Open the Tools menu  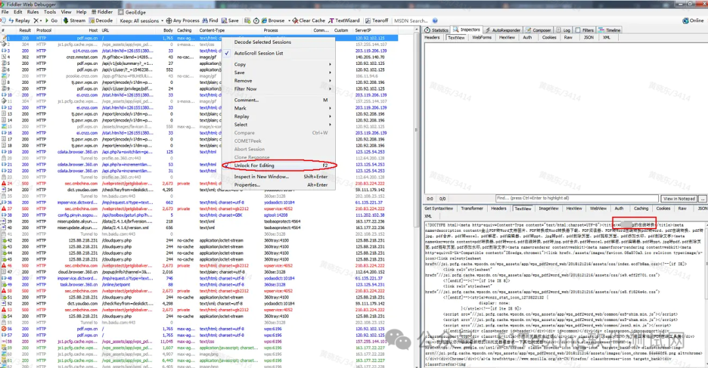coord(50,12)
